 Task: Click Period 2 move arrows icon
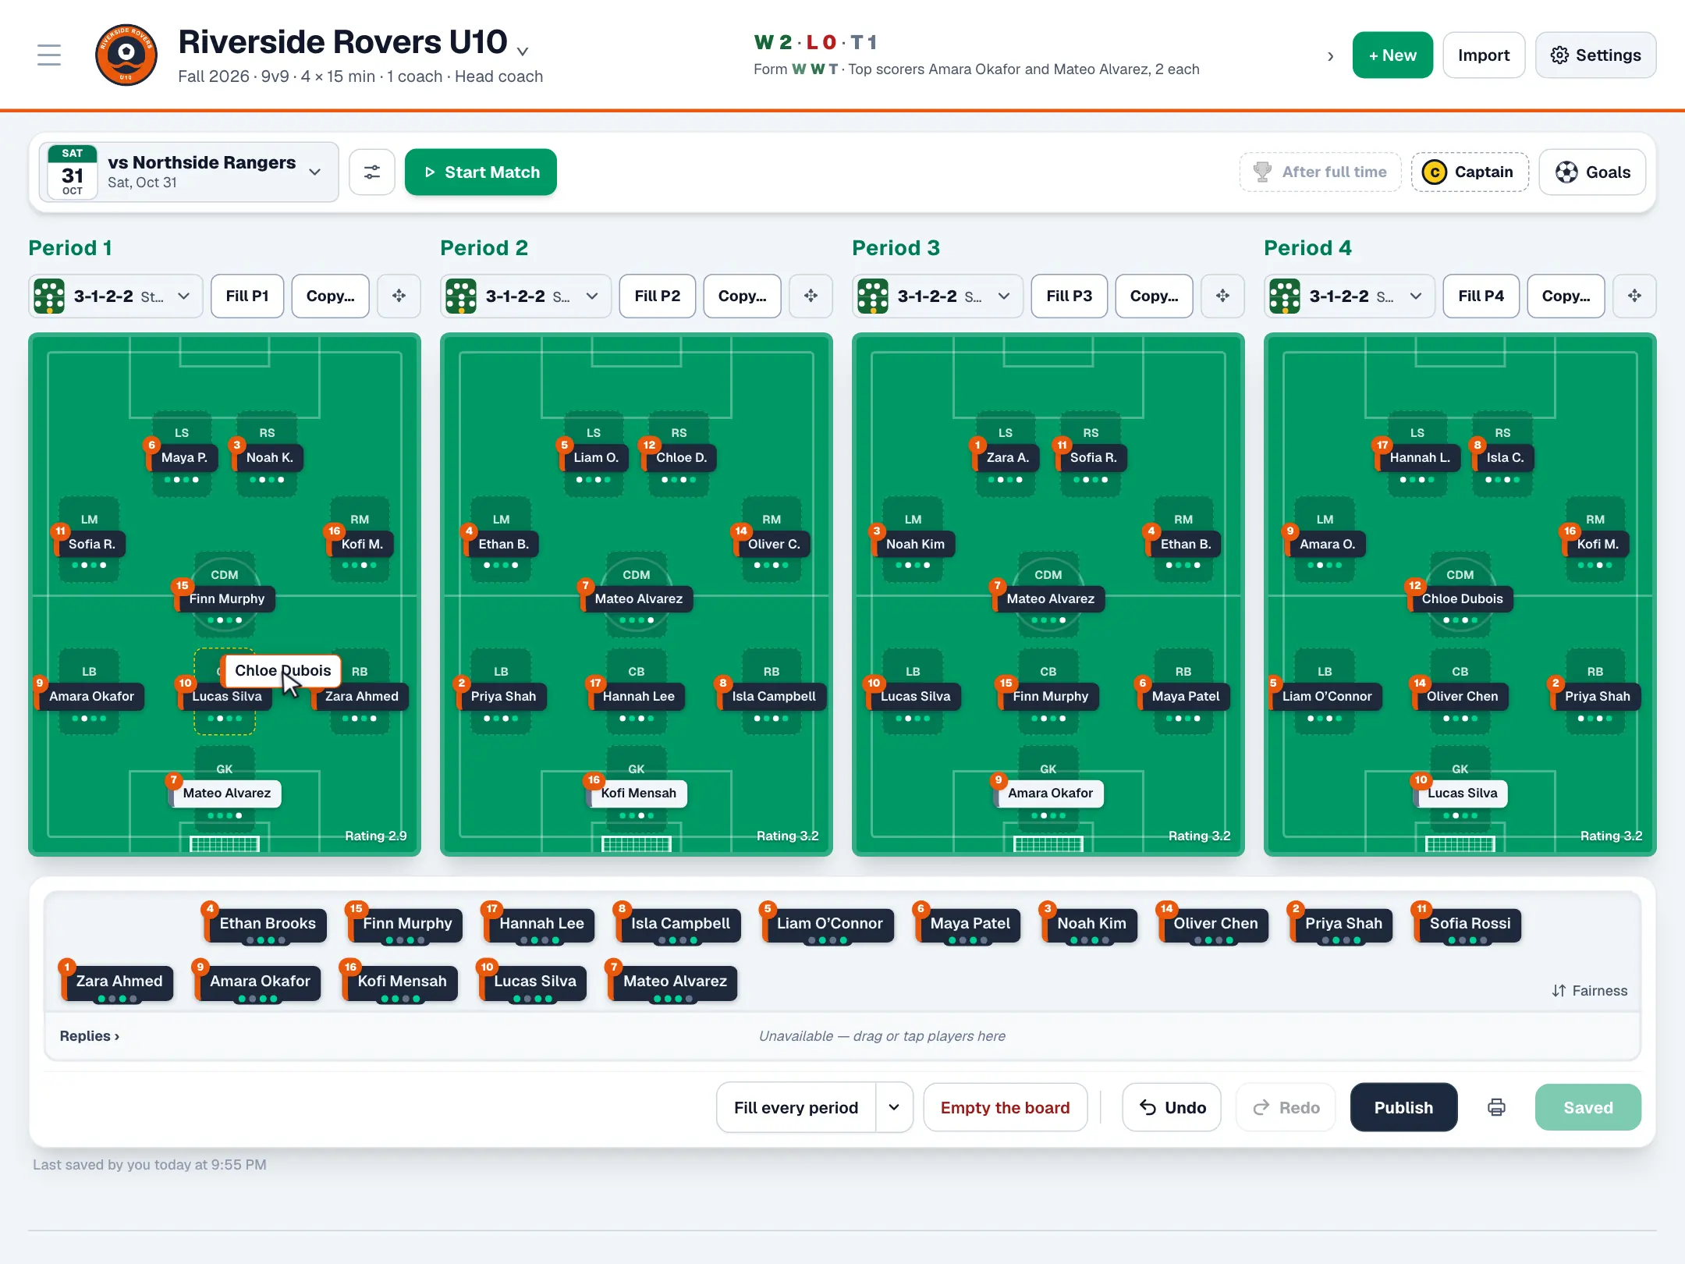tap(811, 296)
